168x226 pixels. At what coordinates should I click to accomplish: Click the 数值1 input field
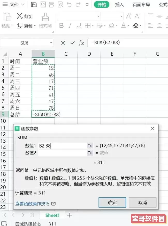click(63, 146)
